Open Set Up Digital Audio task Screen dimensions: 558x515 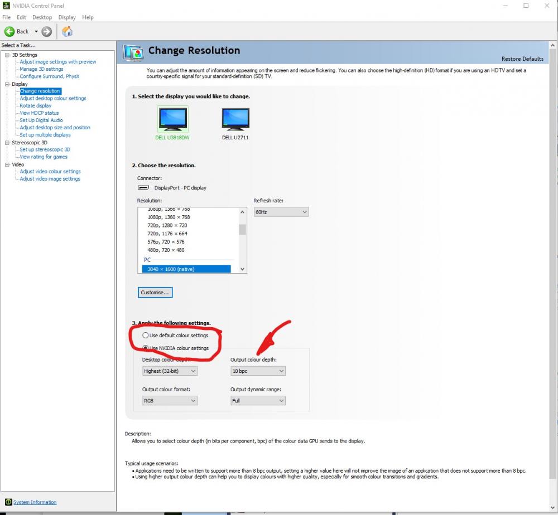[41, 120]
